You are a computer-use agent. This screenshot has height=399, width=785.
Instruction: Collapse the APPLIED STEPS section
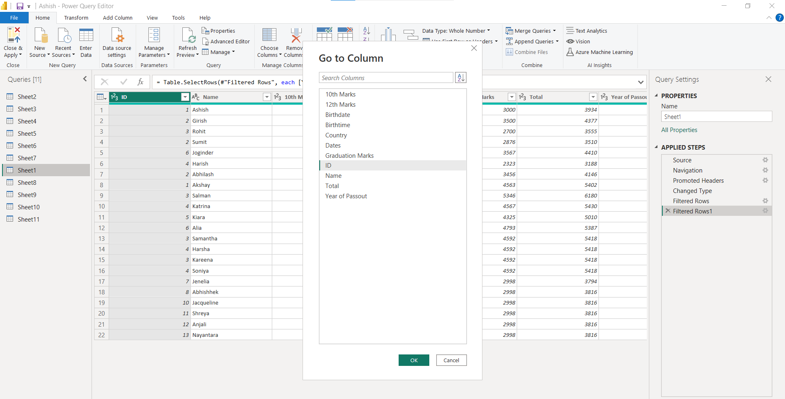[656, 147]
